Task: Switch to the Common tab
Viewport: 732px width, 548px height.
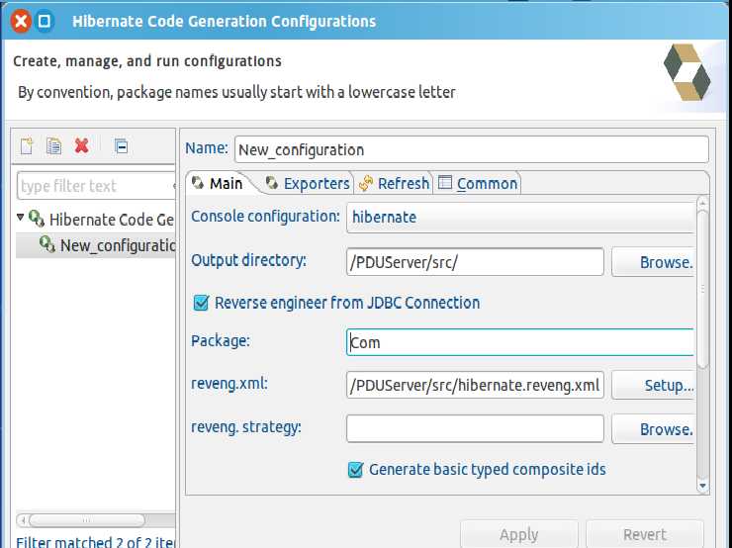Action: tap(478, 183)
